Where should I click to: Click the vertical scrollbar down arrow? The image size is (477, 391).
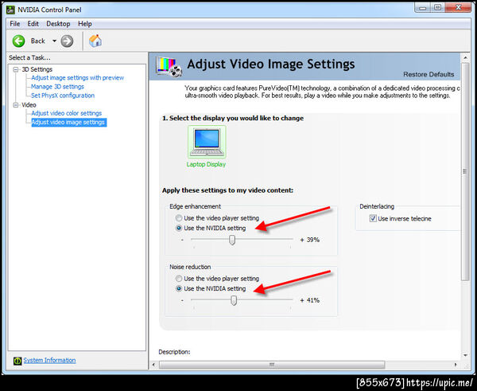point(465,355)
